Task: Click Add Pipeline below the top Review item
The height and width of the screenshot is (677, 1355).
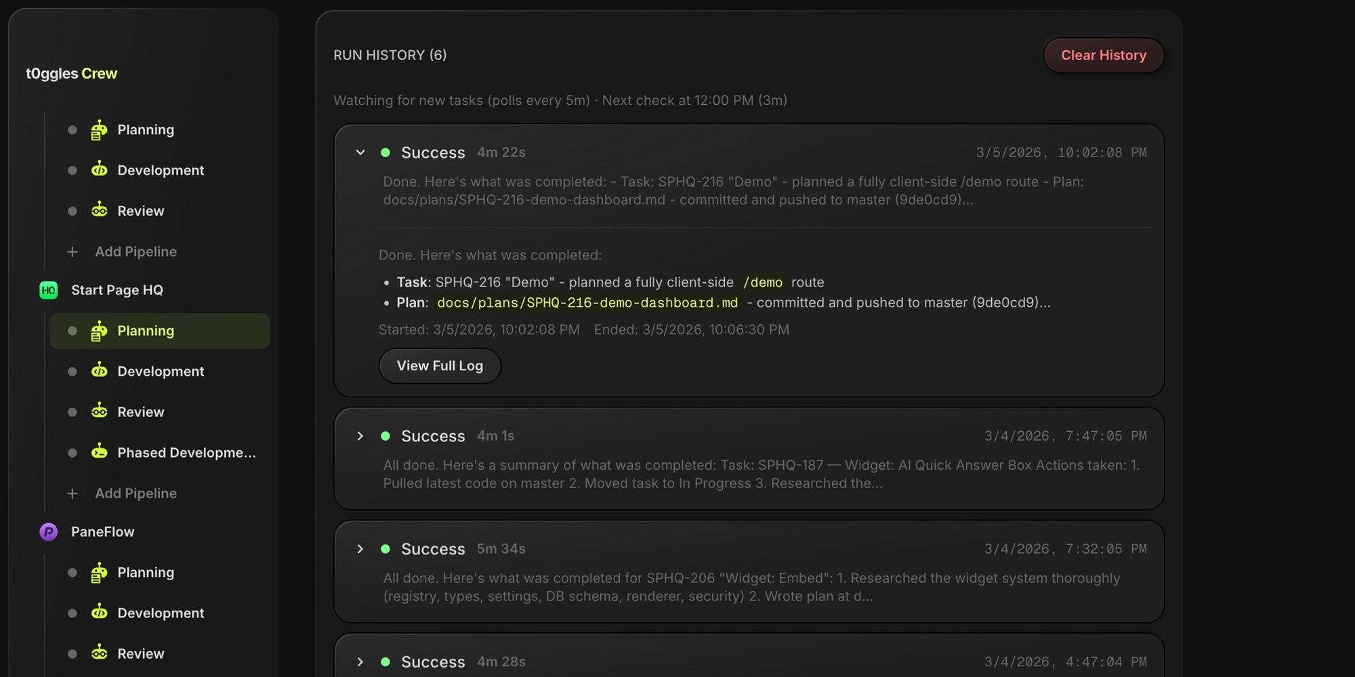Action: [135, 252]
